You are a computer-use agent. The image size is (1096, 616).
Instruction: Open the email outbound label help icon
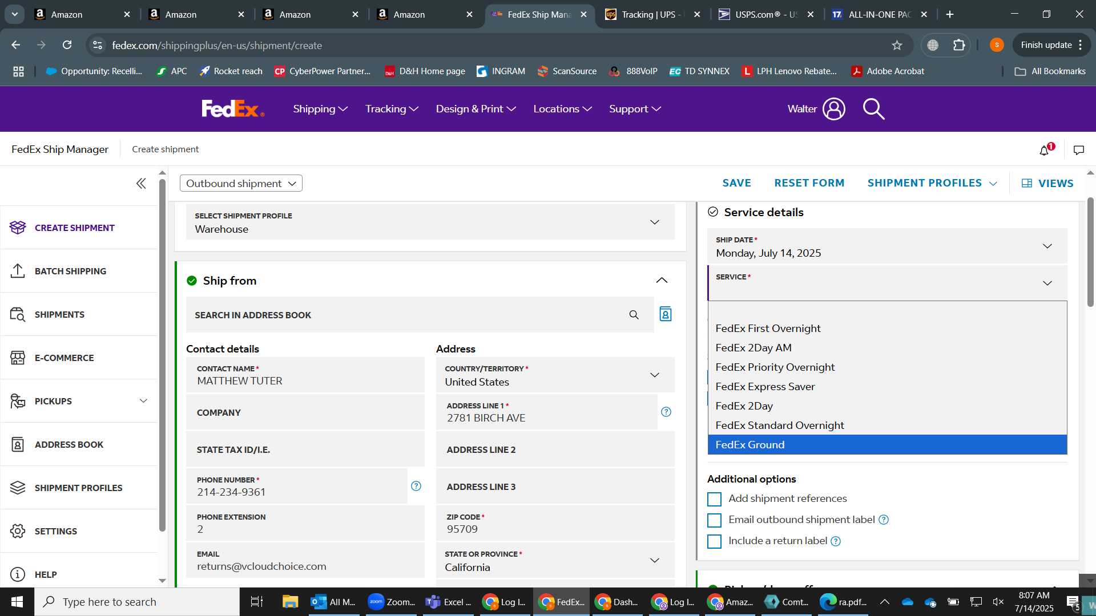[884, 520]
